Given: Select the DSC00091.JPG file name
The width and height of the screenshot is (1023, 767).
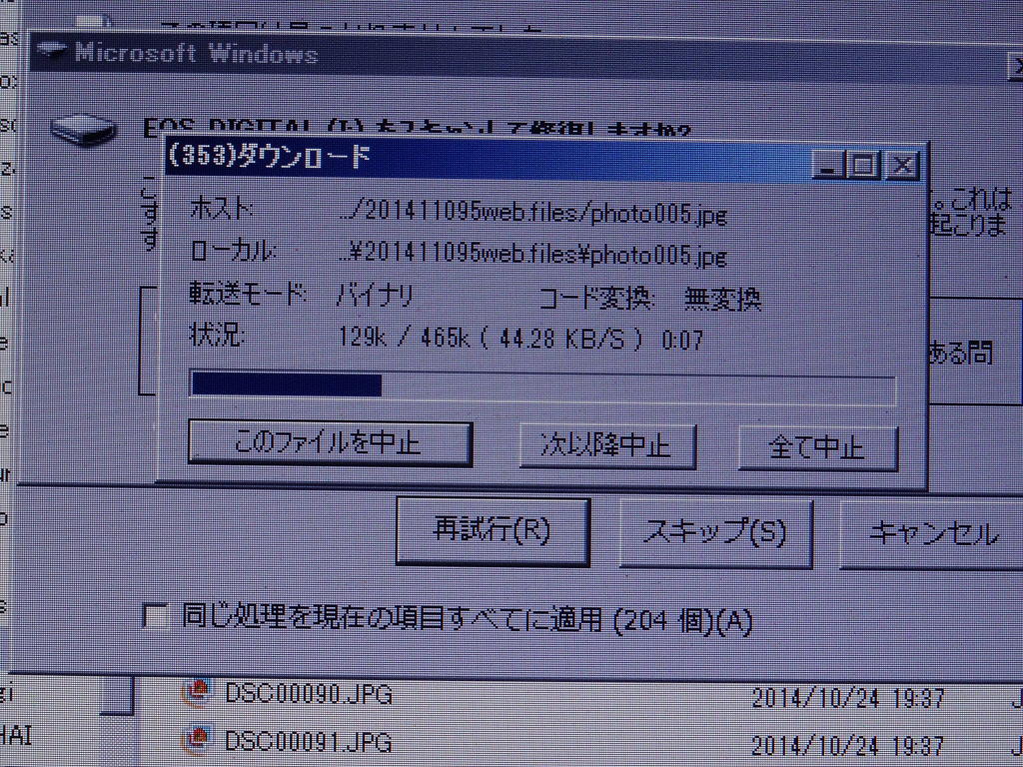Looking at the screenshot, I should (308, 741).
